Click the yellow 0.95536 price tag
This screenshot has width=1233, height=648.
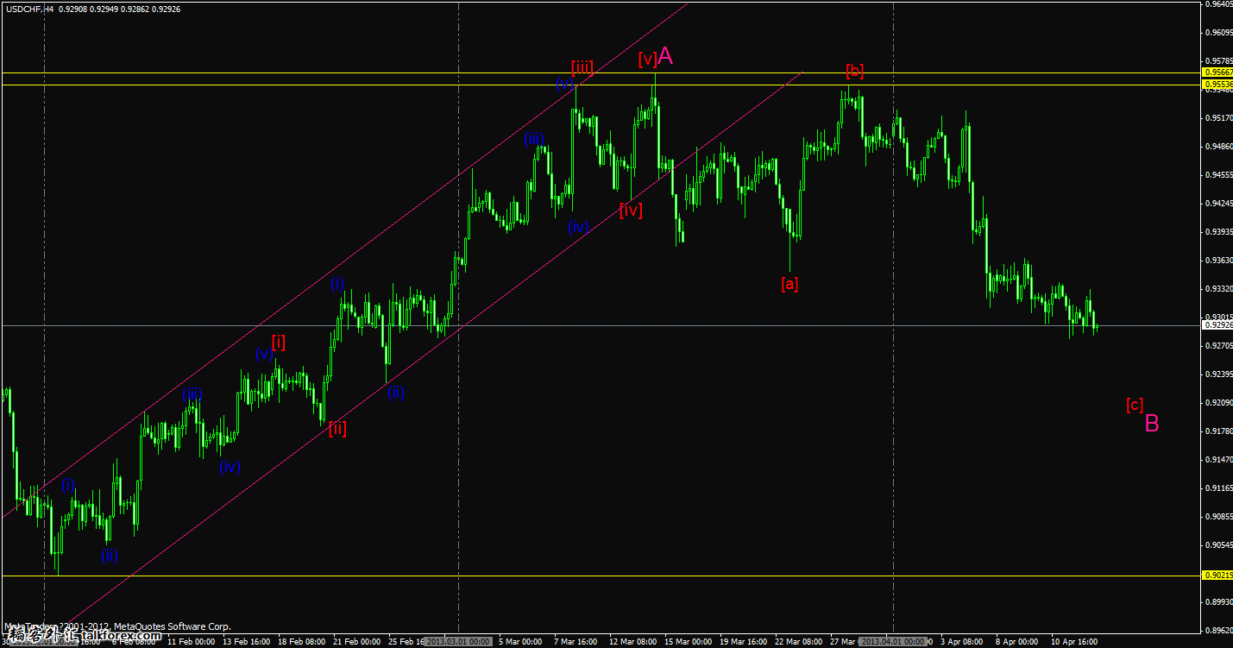(x=1217, y=85)
